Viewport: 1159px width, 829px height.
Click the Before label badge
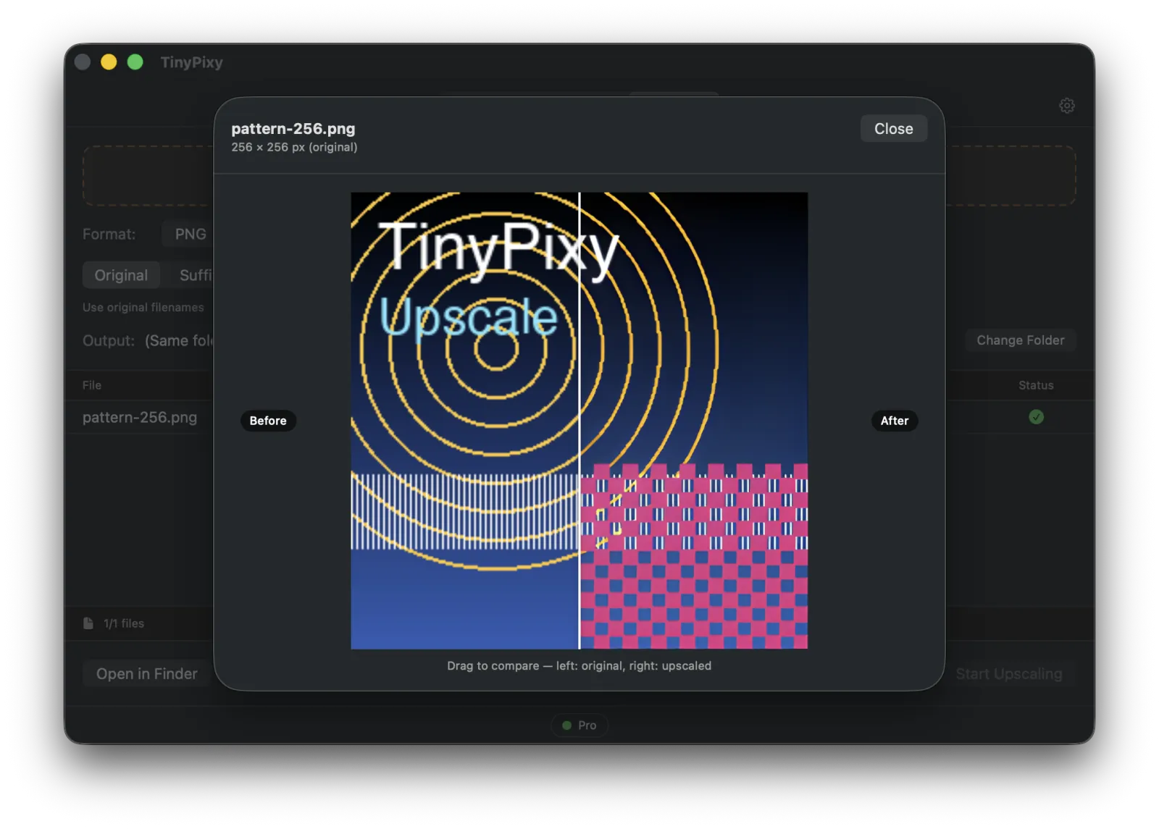click(268, 421)
